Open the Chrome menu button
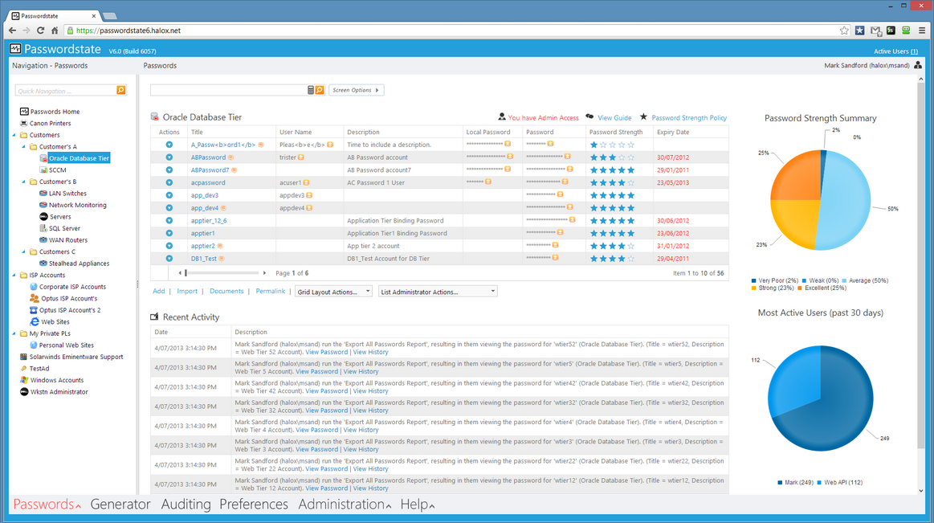Screen dimensions: 934x523 click(921, 31)
